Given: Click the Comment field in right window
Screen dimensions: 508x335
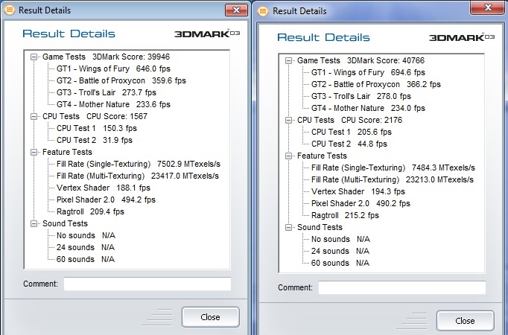Looking at the screenshot, I should 402,288.
